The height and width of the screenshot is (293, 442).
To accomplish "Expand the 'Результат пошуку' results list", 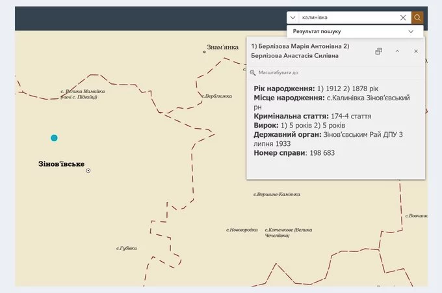I will pos(411,31).
